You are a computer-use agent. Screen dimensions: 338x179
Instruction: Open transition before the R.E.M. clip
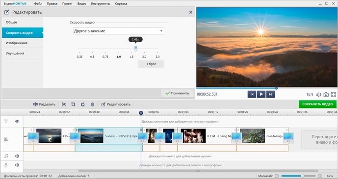(178, 137)
